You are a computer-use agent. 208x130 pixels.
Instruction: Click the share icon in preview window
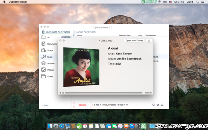click(149, 41)
